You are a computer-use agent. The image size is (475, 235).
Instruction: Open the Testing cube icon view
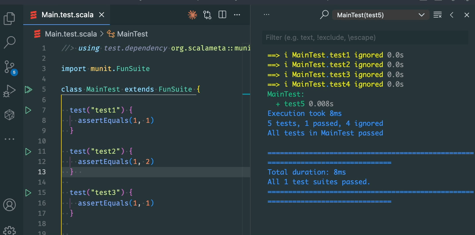pos(9,115)
